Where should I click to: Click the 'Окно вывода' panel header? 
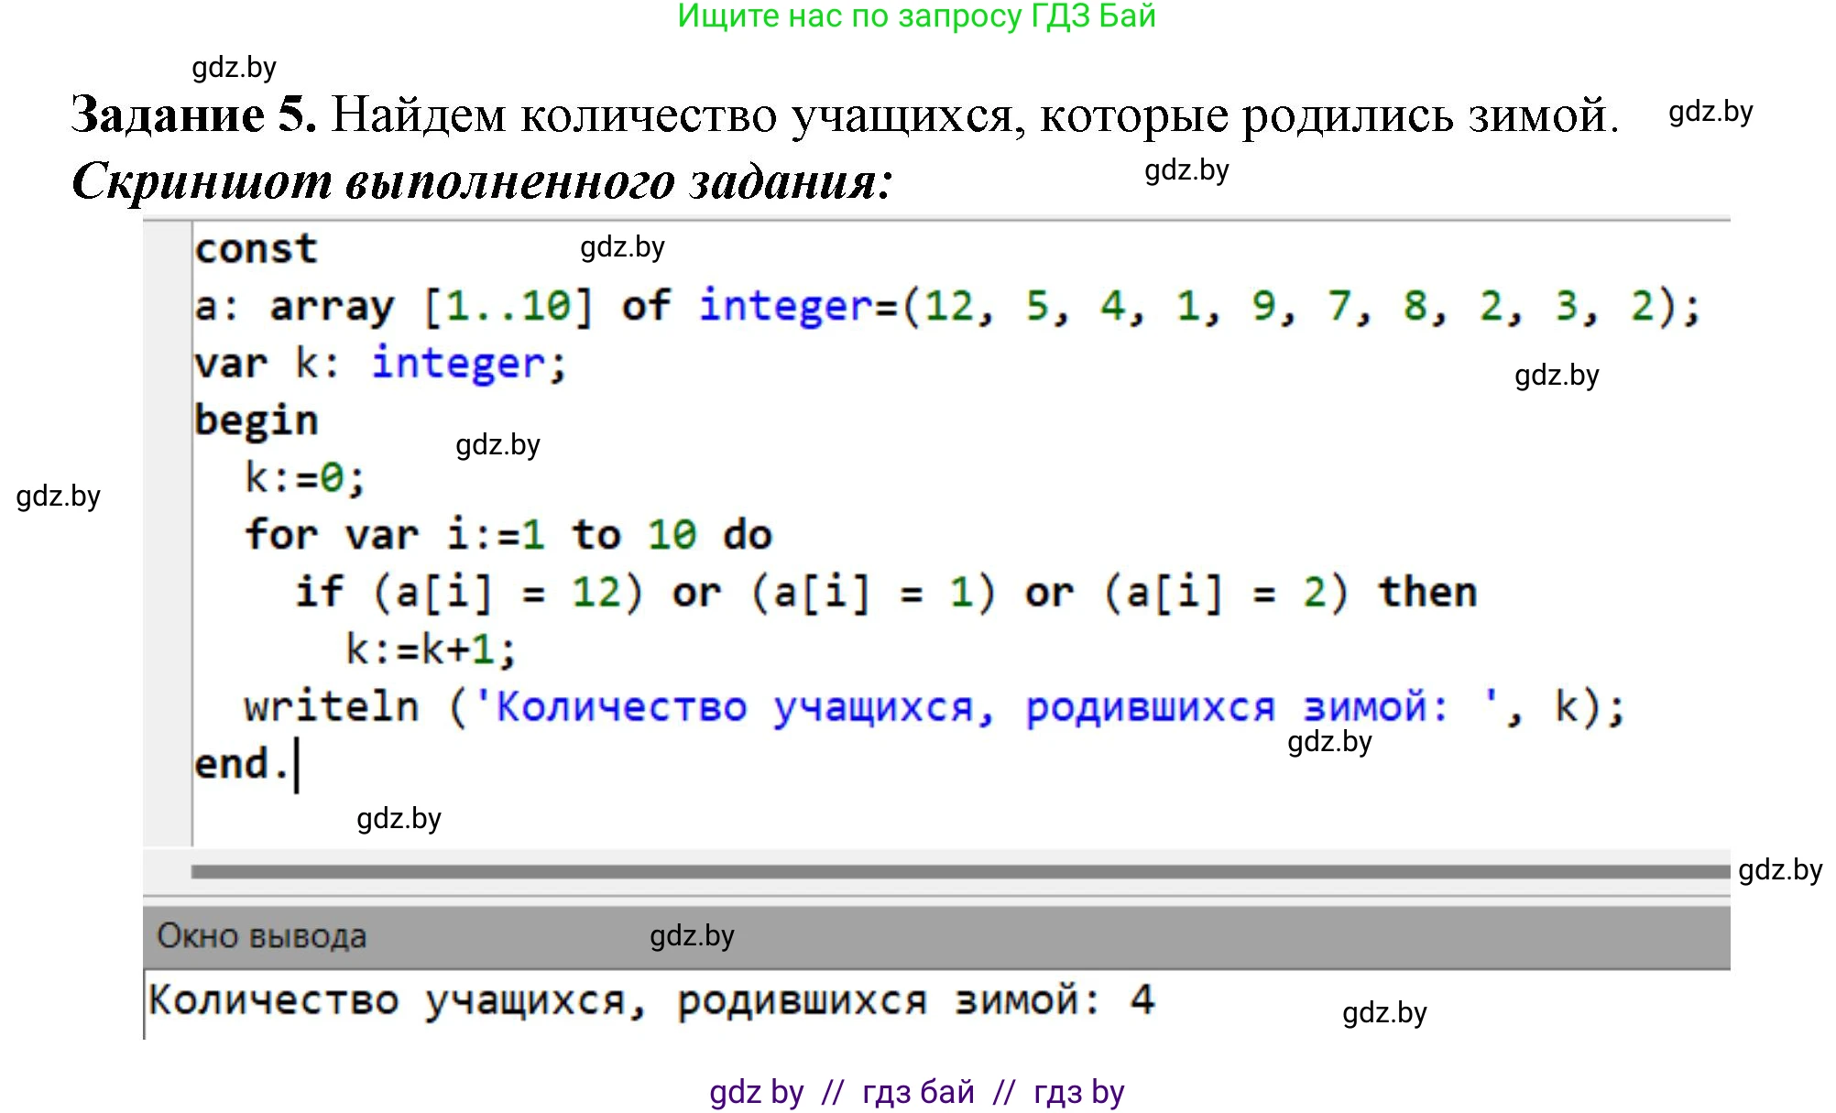click(261, 936)
